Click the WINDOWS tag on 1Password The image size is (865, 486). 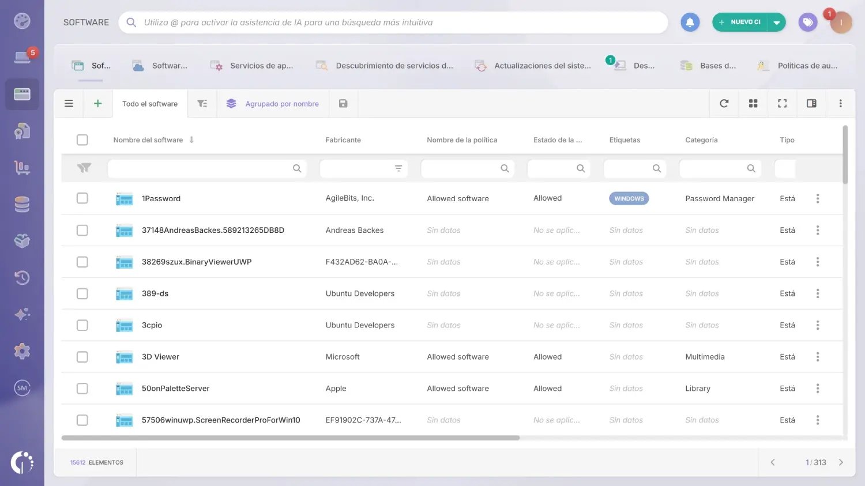(629, 198)
